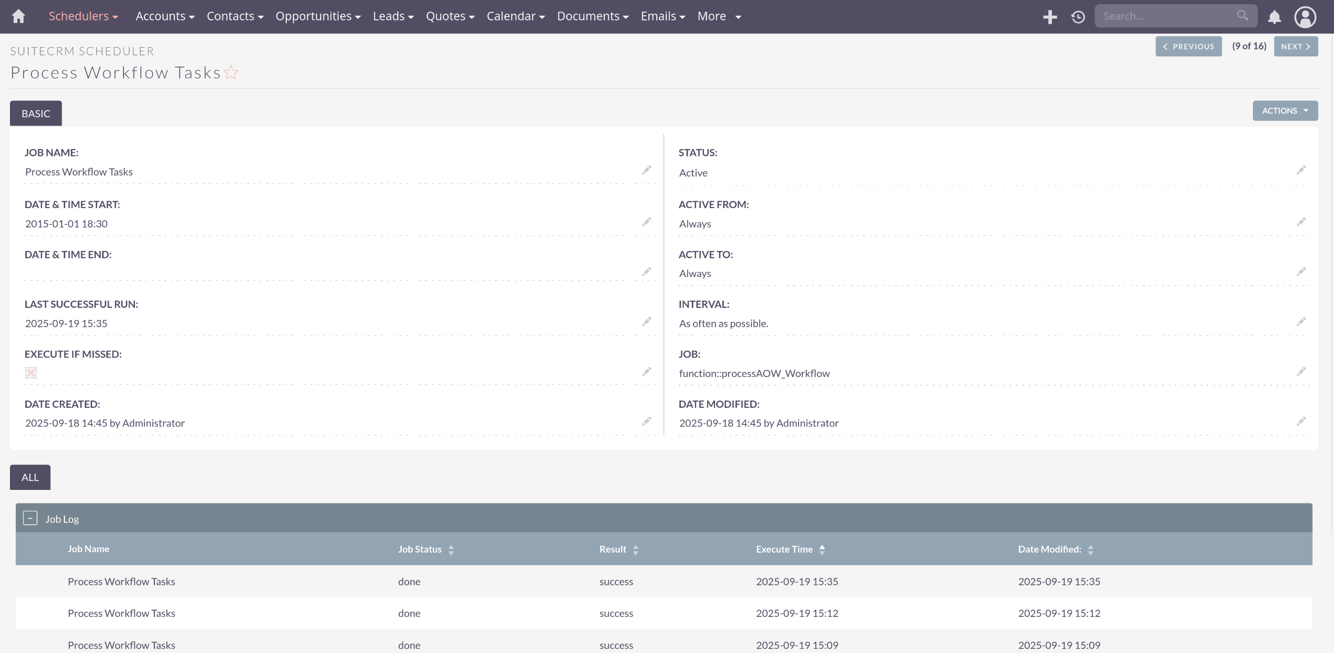Expand the More navigation menu
The width and height of the screenshot is (1334, 653).
(x=719, y=16)
